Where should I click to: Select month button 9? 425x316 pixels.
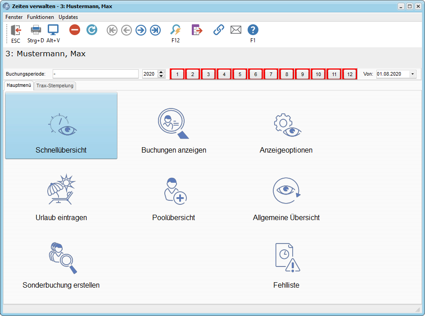303,74
